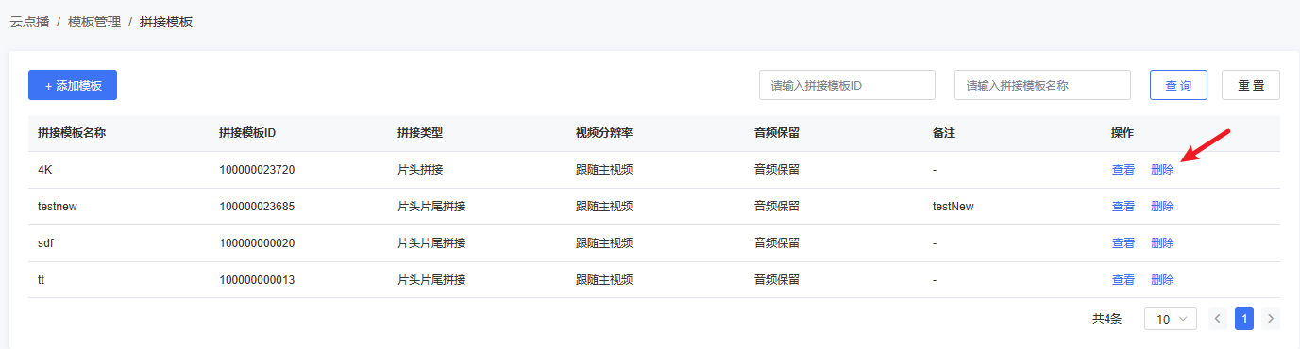Screen dimensions: 1300x349
Task: Focus the 拼接模板ID search field
Action: pos(847,85)
